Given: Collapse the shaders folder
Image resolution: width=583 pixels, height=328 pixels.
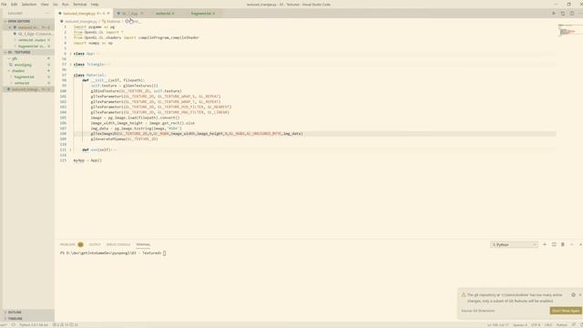Looking at the screenshot, I should [28, 71].
